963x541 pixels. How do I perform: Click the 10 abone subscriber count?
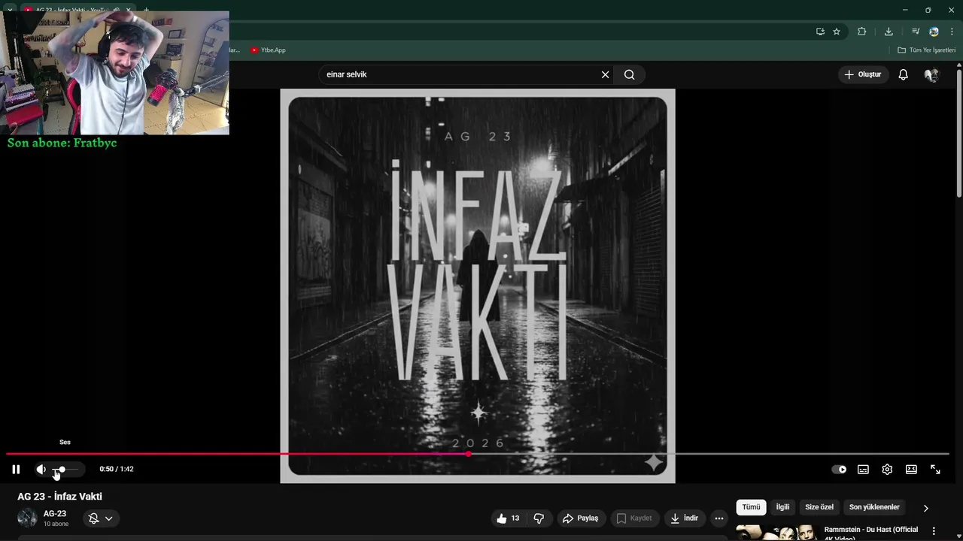(56, 524)
